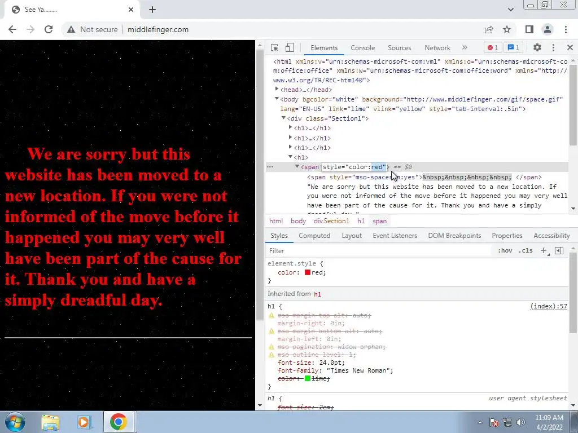Expand the first h1 node
578x433 pixels.
tap(291, 127)
